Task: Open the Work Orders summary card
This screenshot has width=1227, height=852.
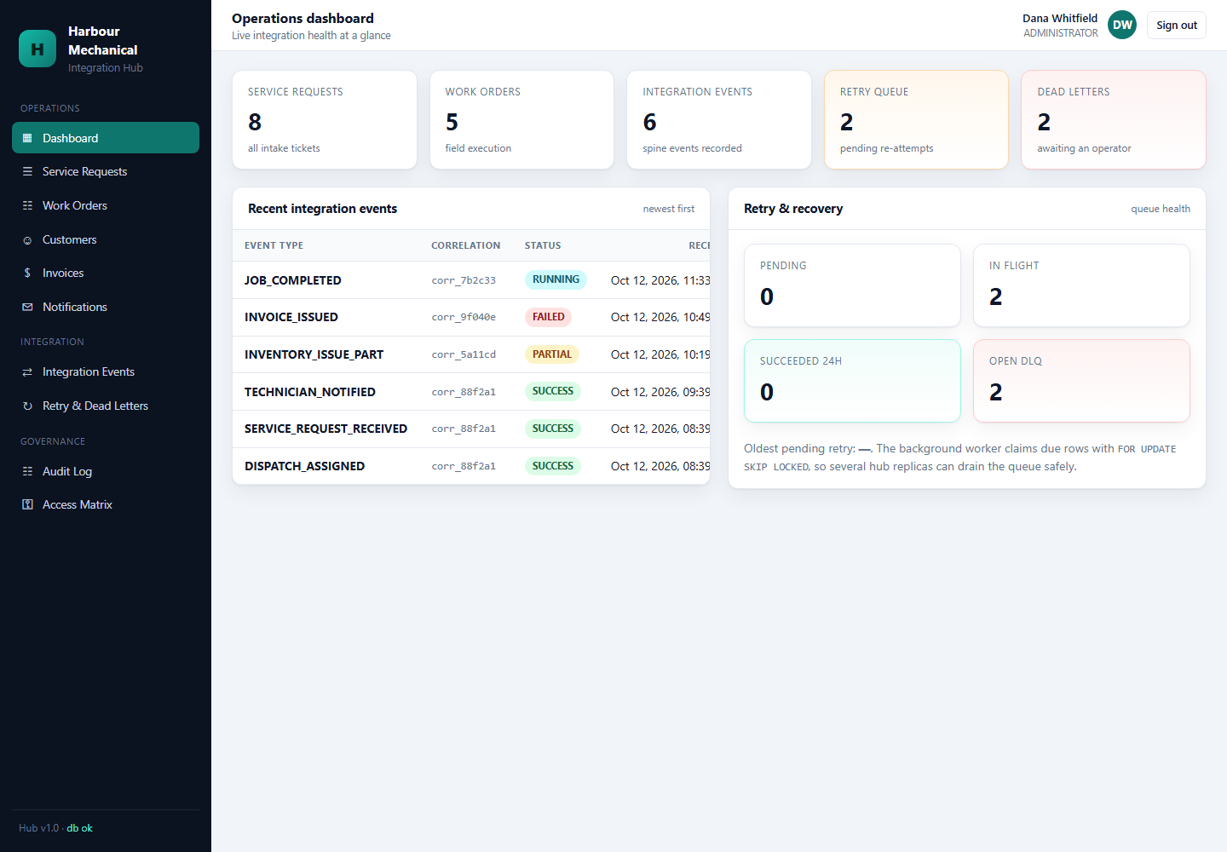Action: click(x=521, y=119)
